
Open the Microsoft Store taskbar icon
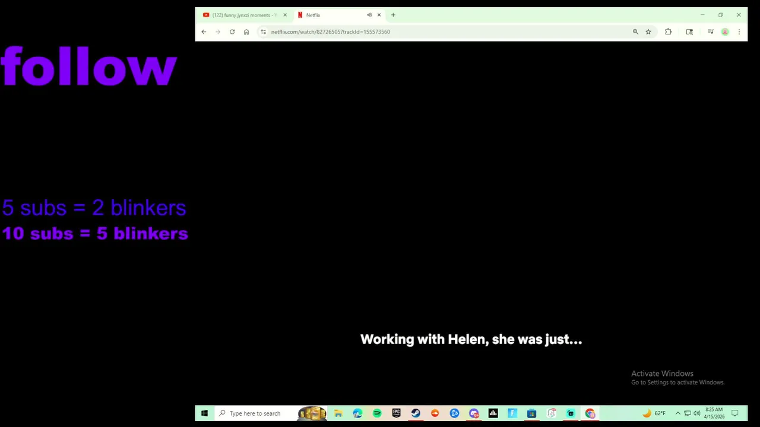coord(531,413)
